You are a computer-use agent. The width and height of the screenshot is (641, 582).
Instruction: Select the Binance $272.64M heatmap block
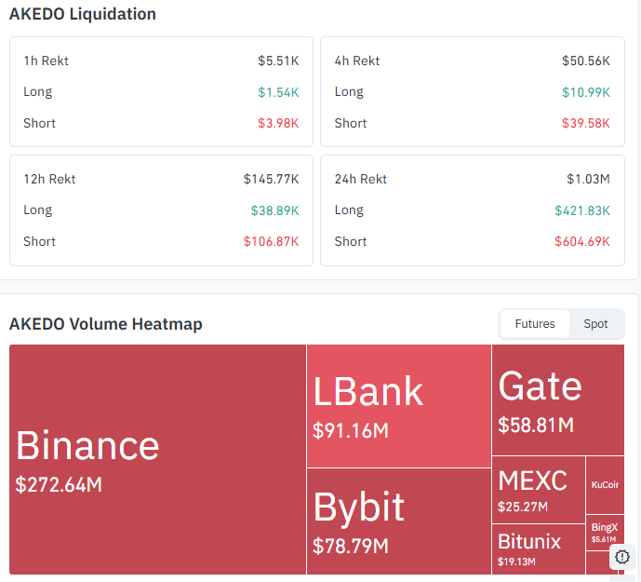click(x=158, y=459)
